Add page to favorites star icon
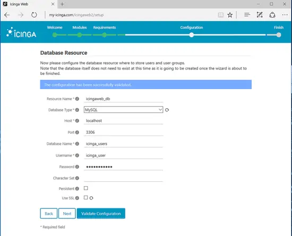This screenshot has width=292, height=236. click(230, 15)
